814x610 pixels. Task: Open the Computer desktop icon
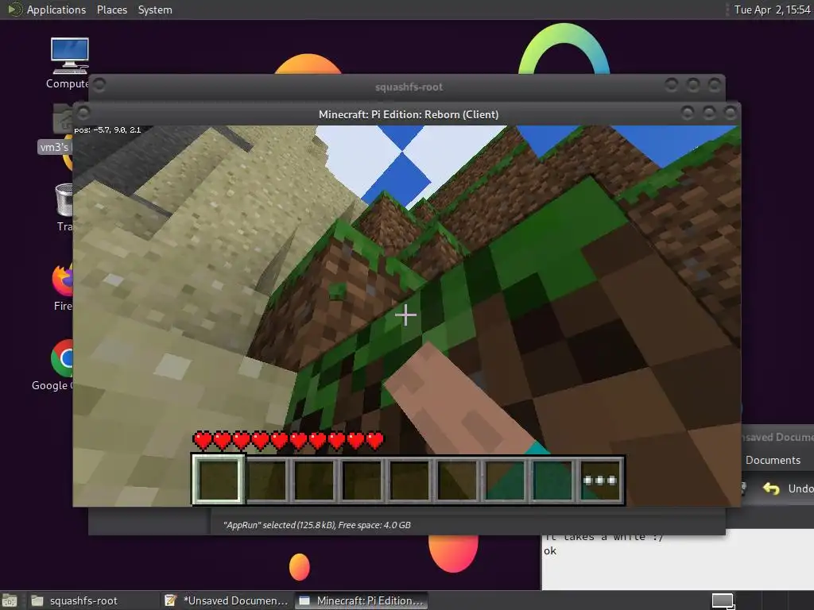click(x=69, y=63)
